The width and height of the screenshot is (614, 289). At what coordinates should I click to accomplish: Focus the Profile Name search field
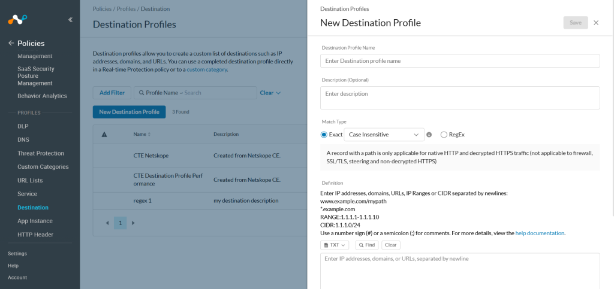(x=195, y=93)
